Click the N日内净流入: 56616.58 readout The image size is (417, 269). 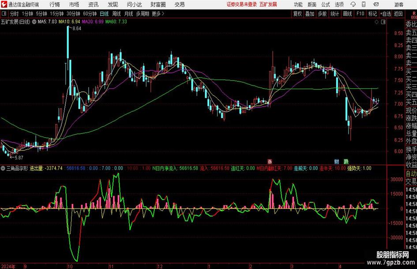[175, 168]
